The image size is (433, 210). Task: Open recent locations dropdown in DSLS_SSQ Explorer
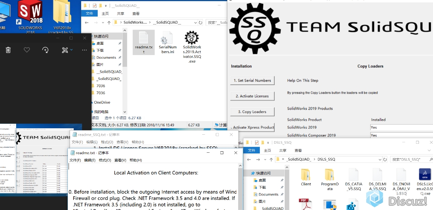point(264,159)
